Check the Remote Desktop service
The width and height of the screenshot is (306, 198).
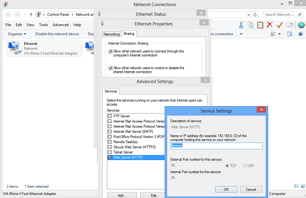tap(110, 142)
